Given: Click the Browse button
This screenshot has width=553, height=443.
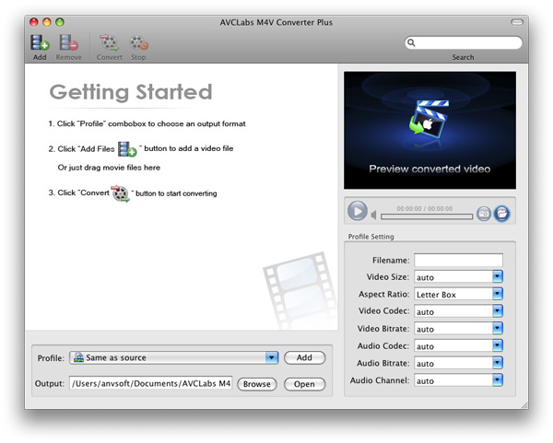Looking at the screenshot, I should 257,384.
